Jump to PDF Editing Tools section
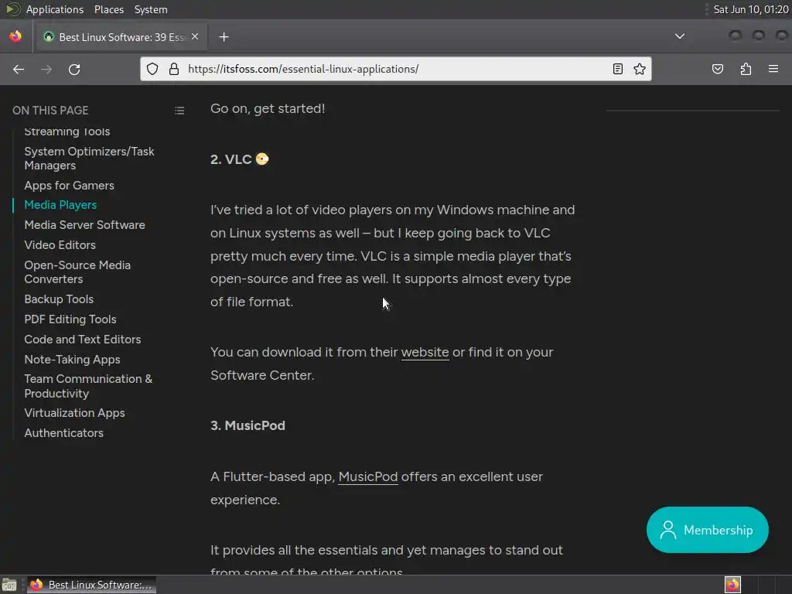 70,319
